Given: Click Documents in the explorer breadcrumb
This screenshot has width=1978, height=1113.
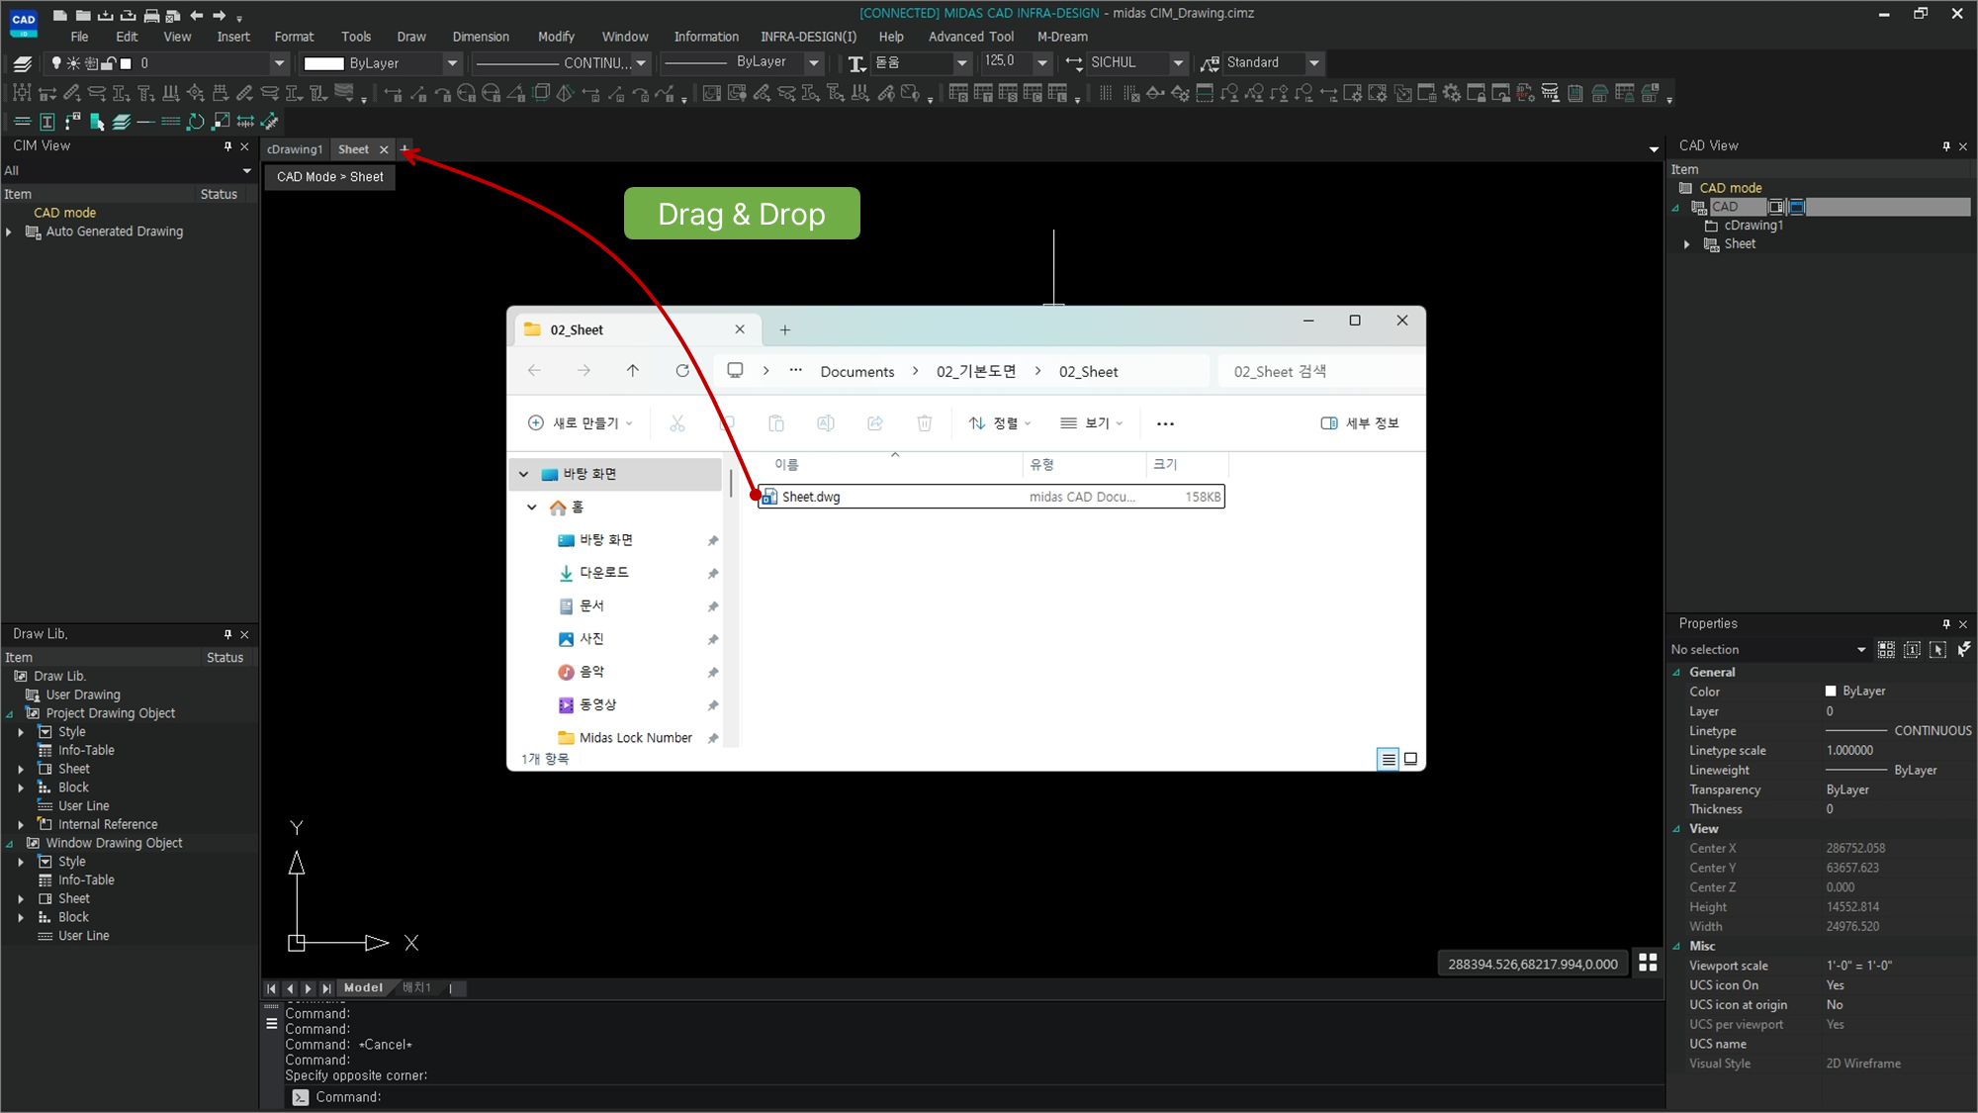Looking at the screenshot, I should (856, 372).
